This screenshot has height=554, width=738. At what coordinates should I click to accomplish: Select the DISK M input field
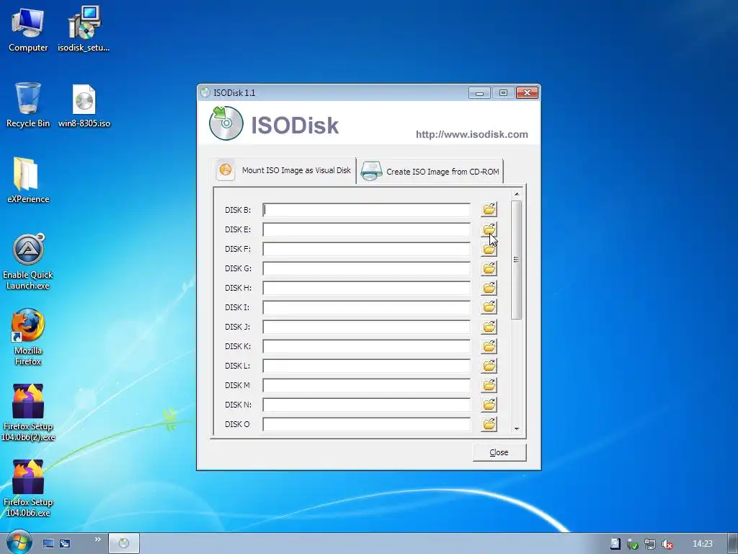click(366, 385)
